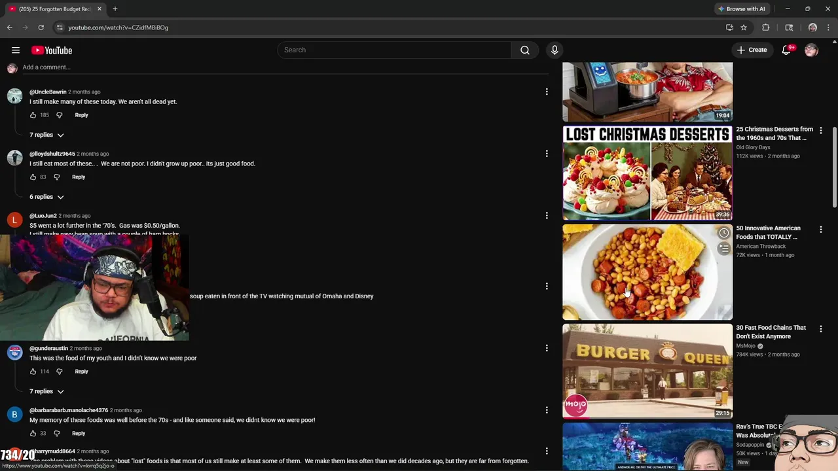The width and height of the screenshot is (838, 471).
Task: Dislike the @barbarabarb.manolache4376 comment
Action: [x=56, y=434]
